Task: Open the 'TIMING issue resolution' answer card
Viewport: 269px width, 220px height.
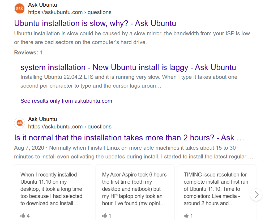Action: [x=216, y=192]
